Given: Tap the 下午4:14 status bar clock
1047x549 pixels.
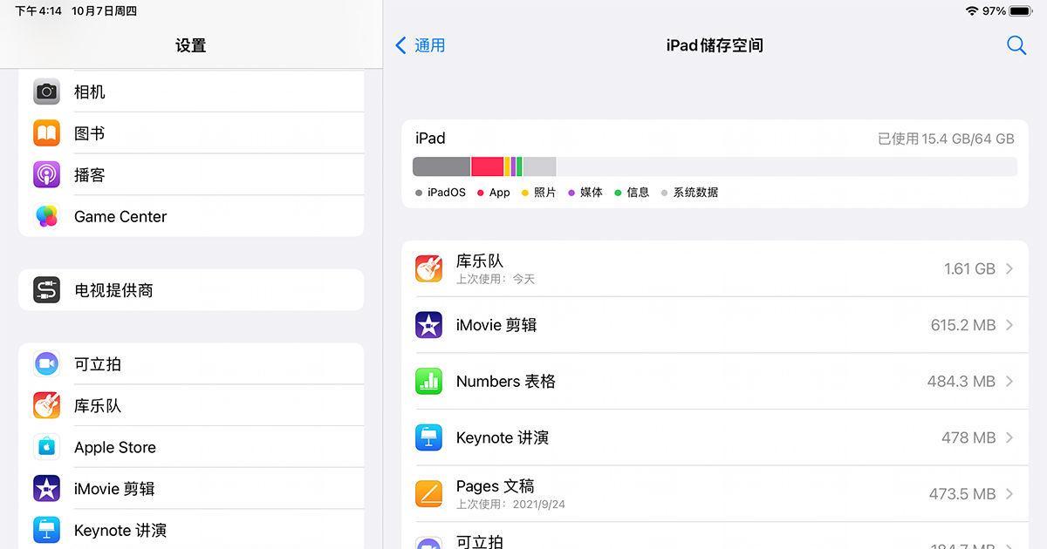Looking at the screenshot, I should [38, 11].
